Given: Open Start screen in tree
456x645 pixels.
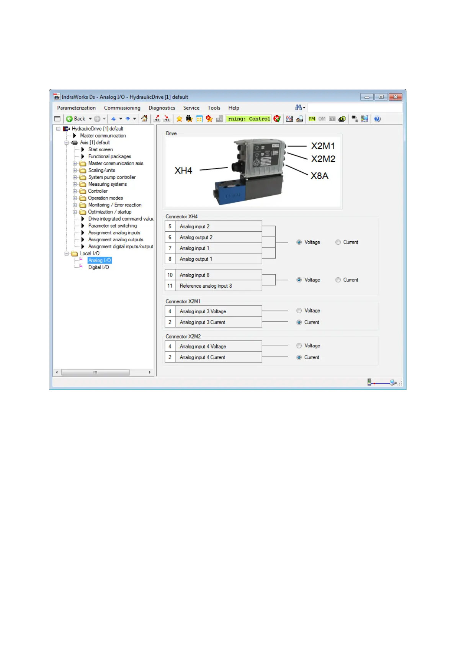Looking at the screenshot, I should pyautogui.click(x=101, y=150).
